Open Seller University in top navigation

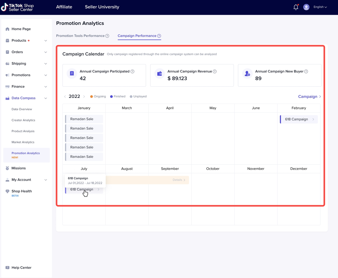point(102,7)
